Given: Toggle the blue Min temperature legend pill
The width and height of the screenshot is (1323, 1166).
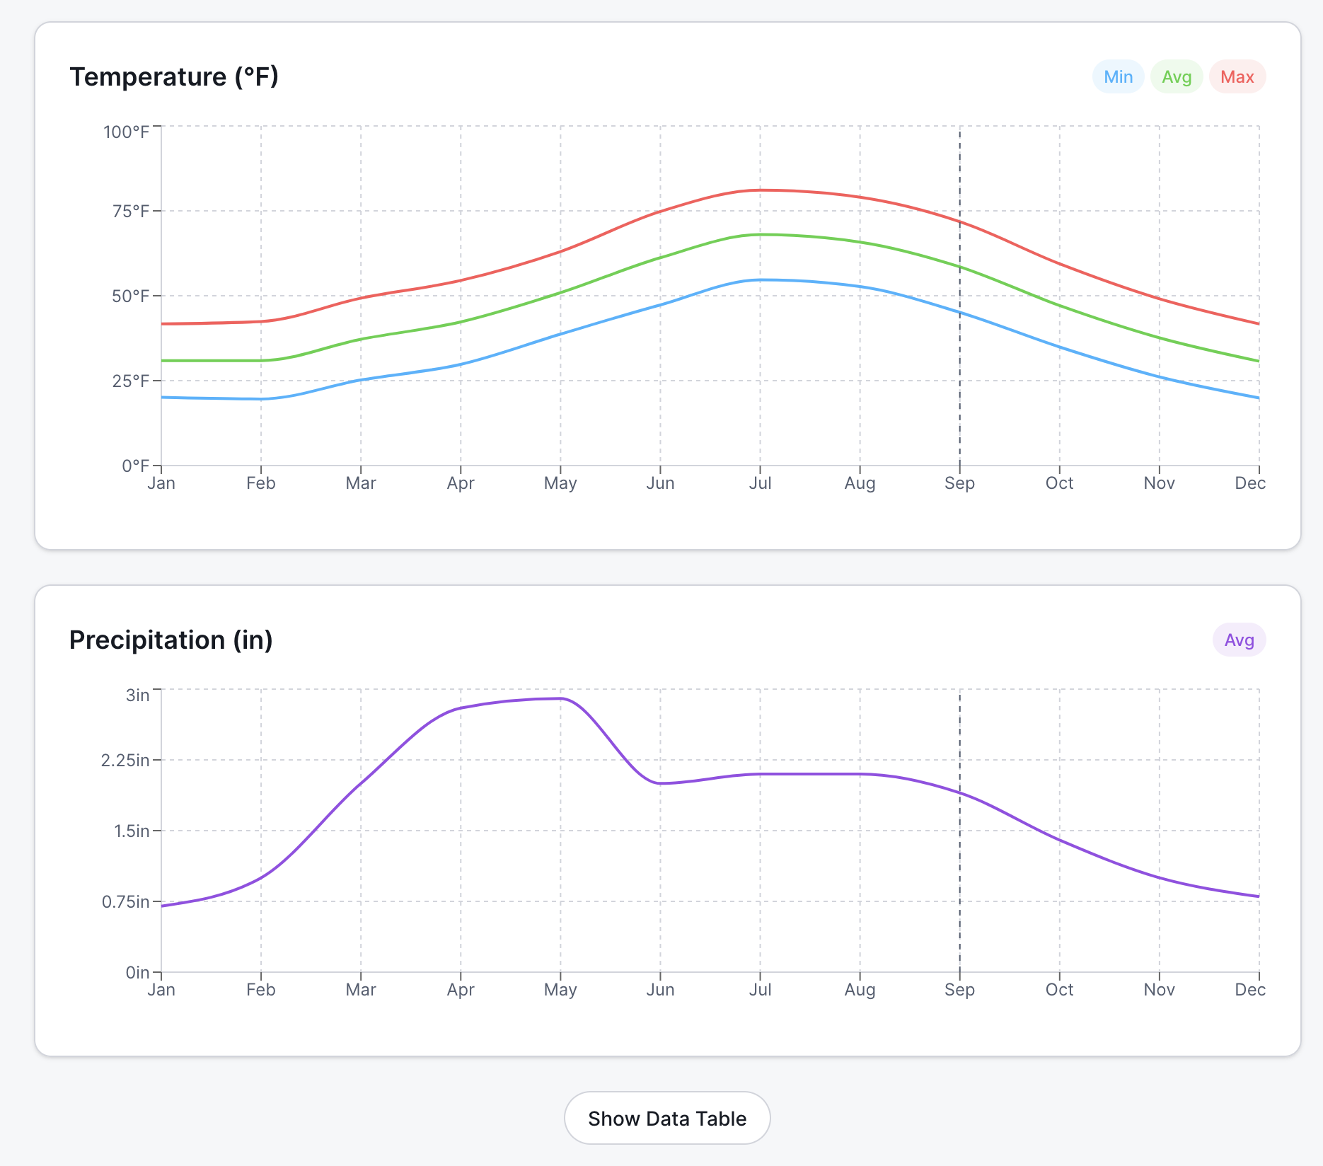Looking at the screenshot, I should pos(1118,77).
